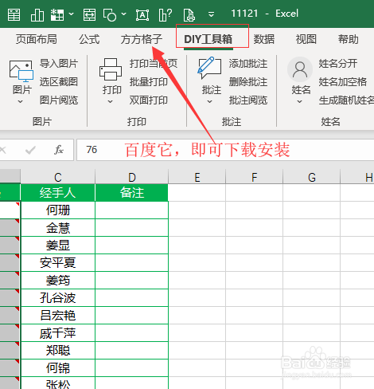This screenshot has width=374, height=389.
Task: Click 双面打印 button
Action: (149, 100)
